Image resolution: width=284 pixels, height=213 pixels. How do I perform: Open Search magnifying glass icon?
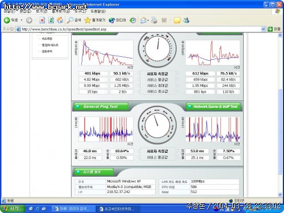click(x=70, y=20)
